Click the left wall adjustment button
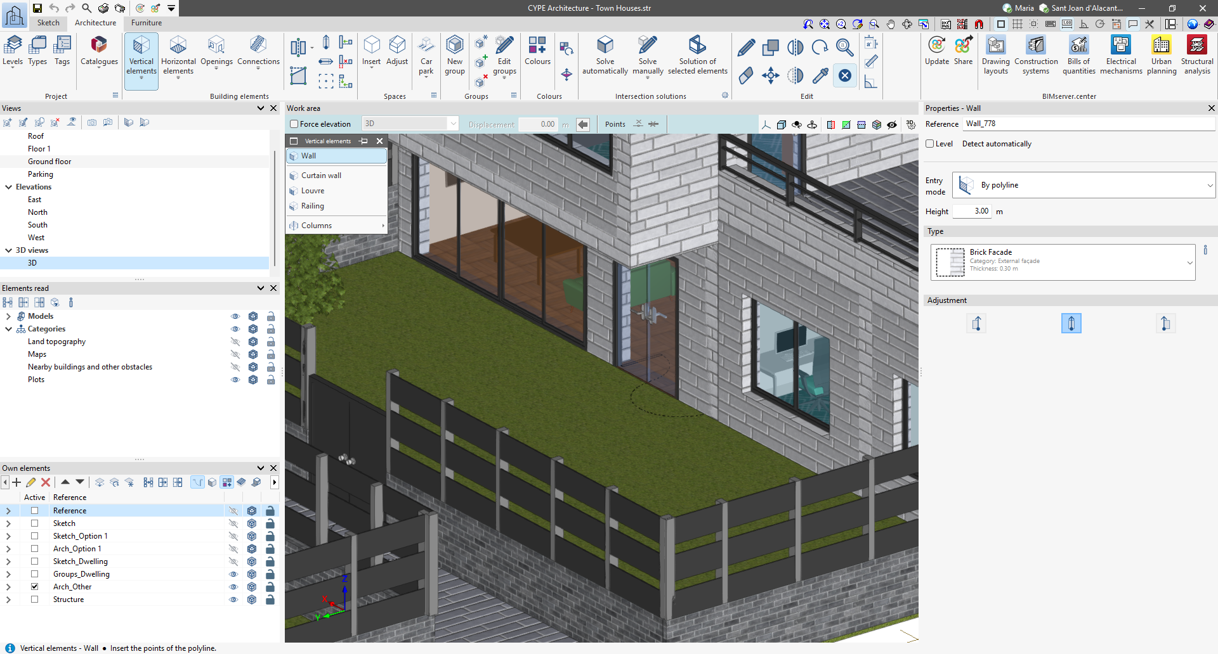Viewport: 1218px width, 654px height. click(977, 323)
